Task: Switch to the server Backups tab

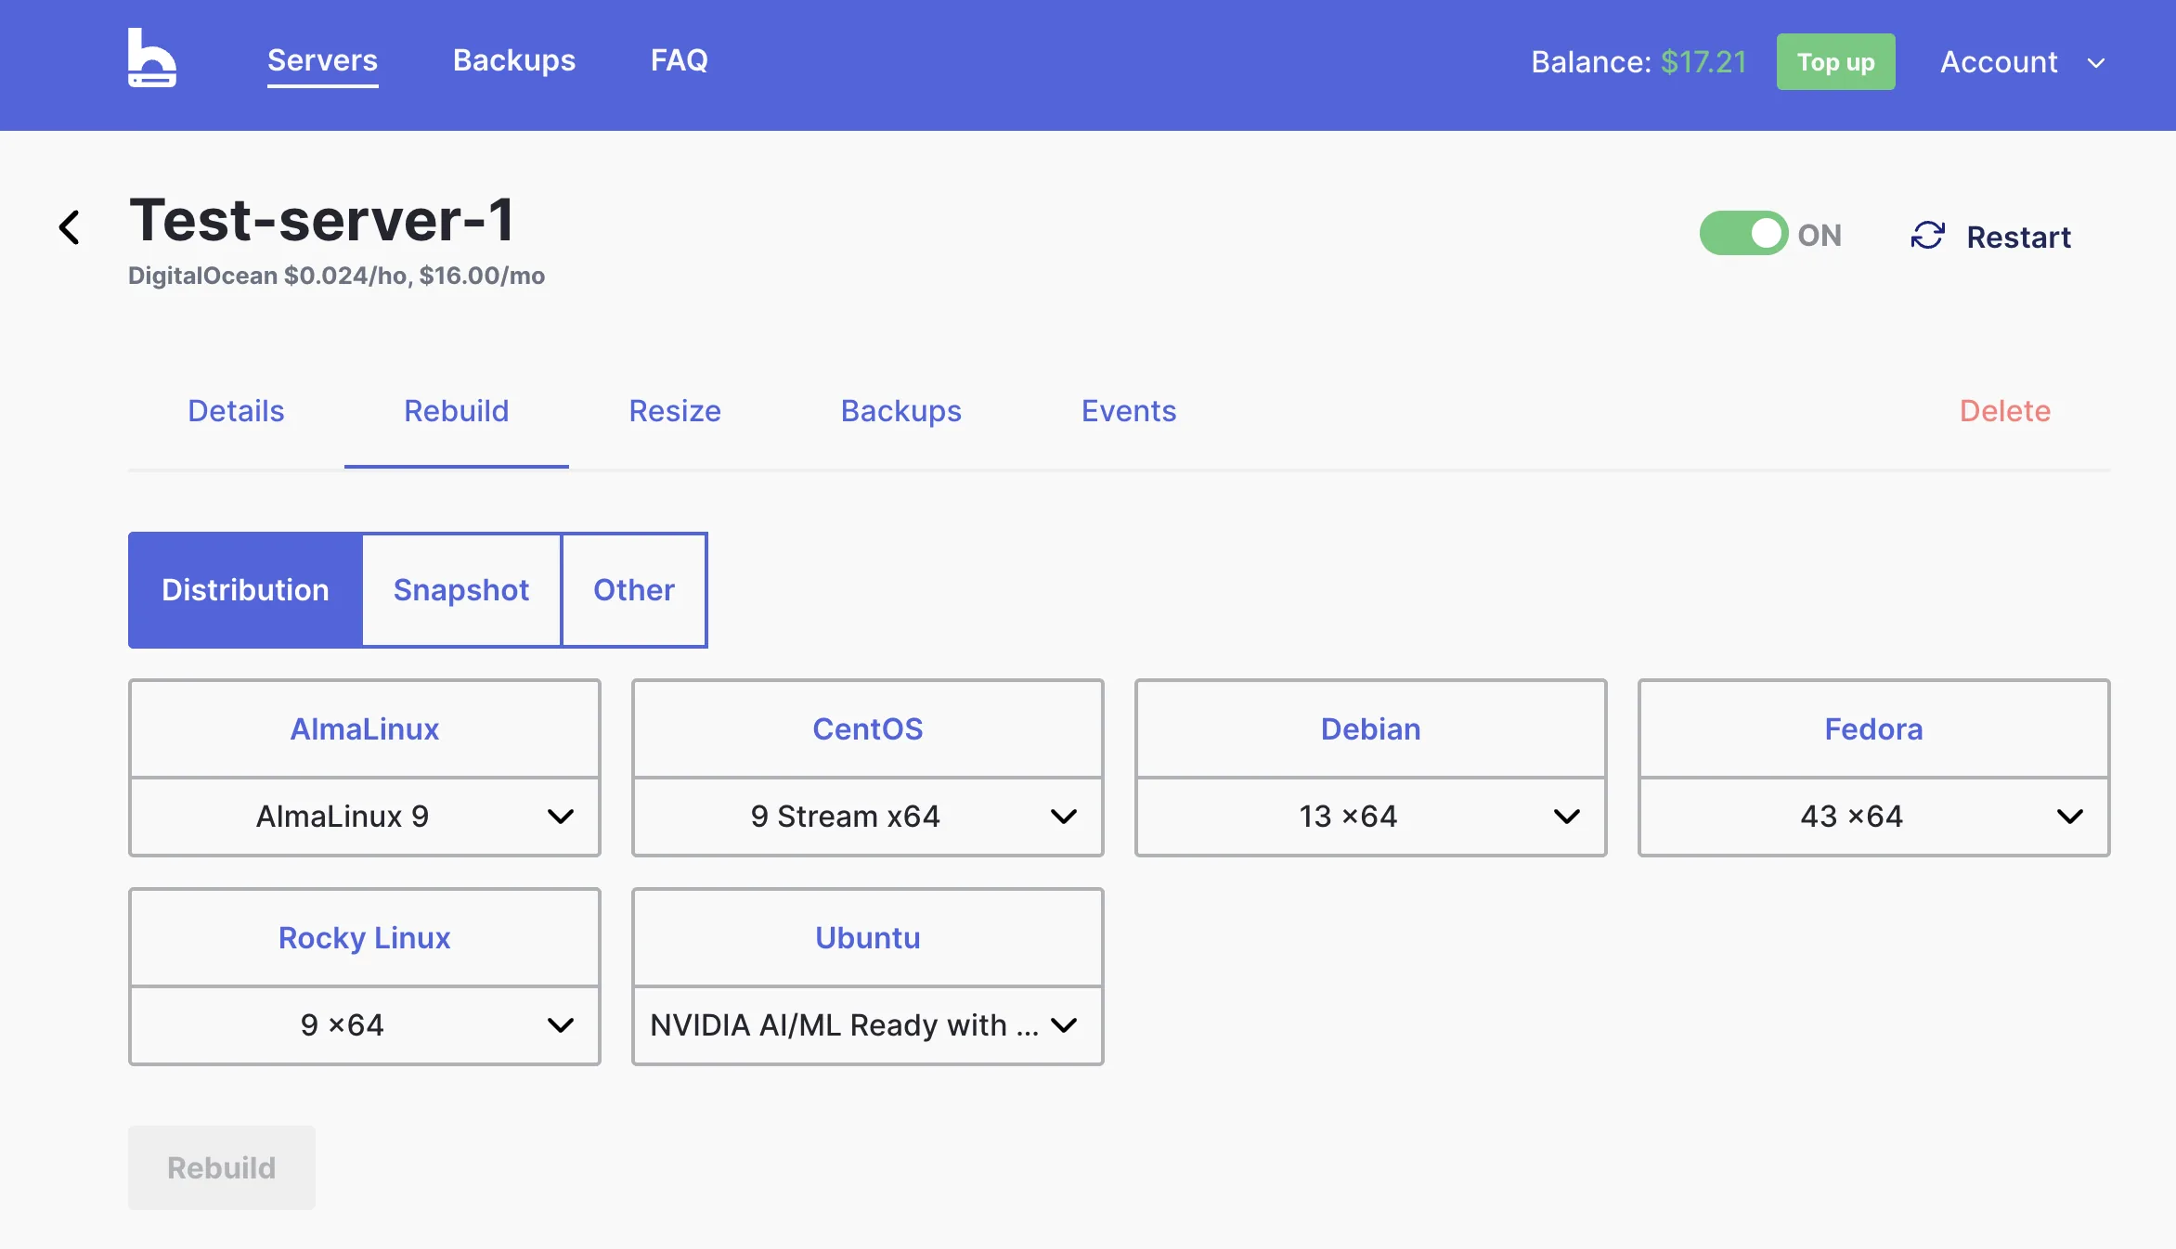Action: (x=901, y=411)
